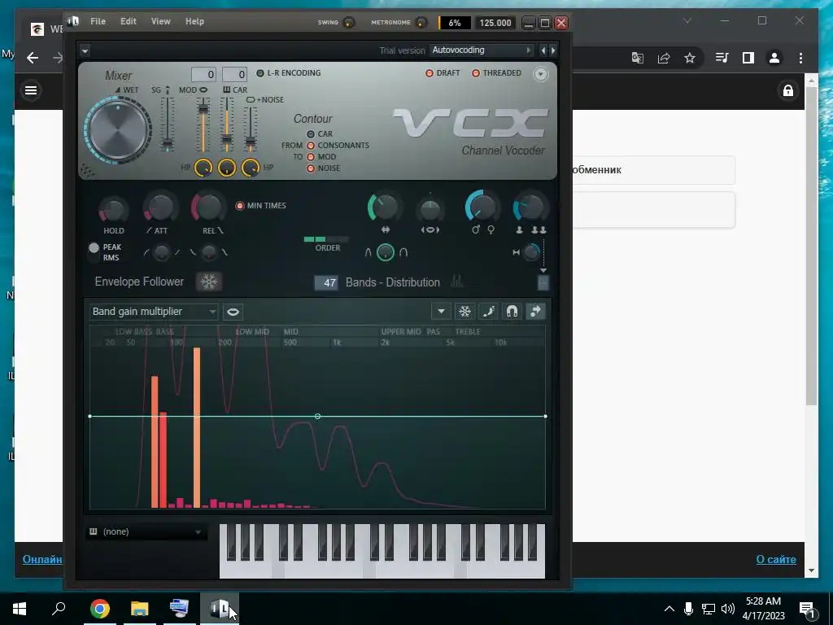
Task: Click the О сайте link
Action: [x=775, y=559]
